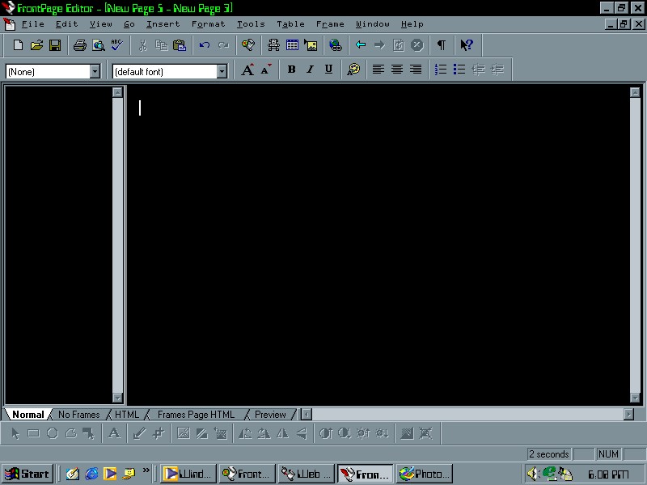Insert an image with the picture icon
647x485 pixels.
311,45
